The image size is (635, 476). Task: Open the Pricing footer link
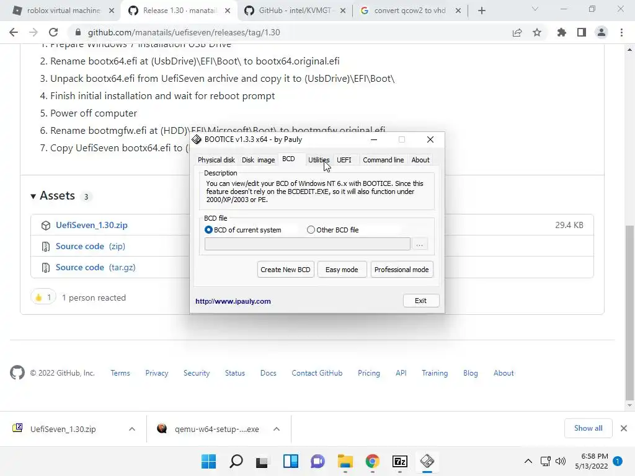tap(368, 373)
